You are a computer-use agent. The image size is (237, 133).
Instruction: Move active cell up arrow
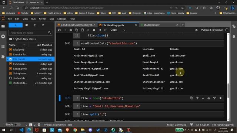[197, 98]
